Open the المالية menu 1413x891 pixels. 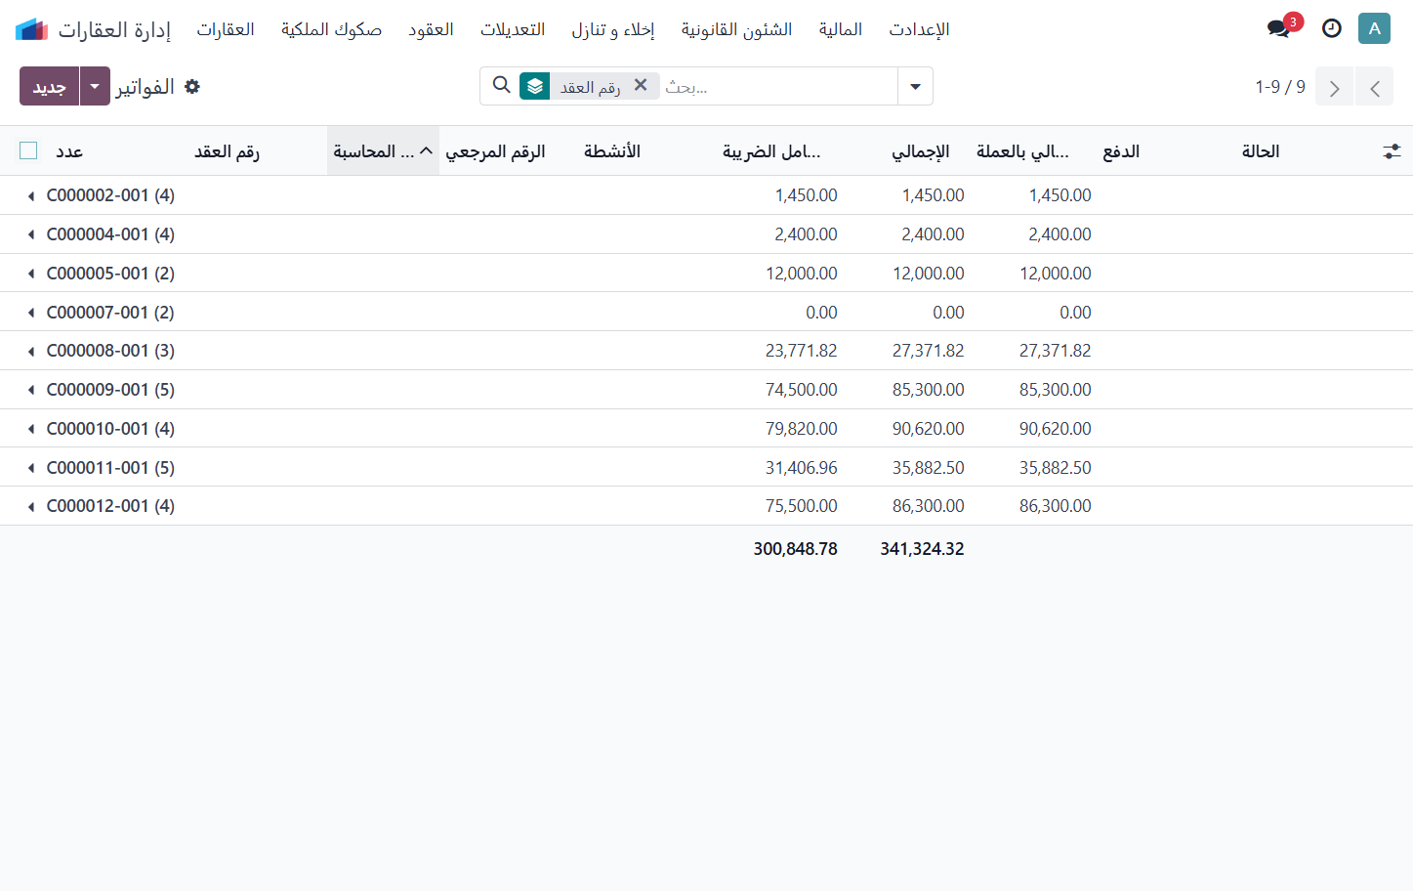[x=841, y=29]
